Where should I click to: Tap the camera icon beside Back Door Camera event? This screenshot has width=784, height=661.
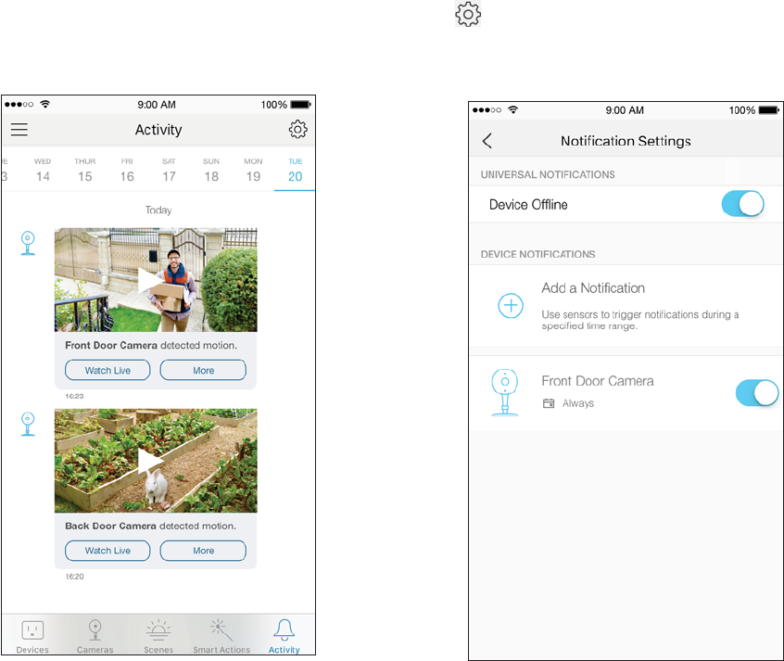click(28, 424)
